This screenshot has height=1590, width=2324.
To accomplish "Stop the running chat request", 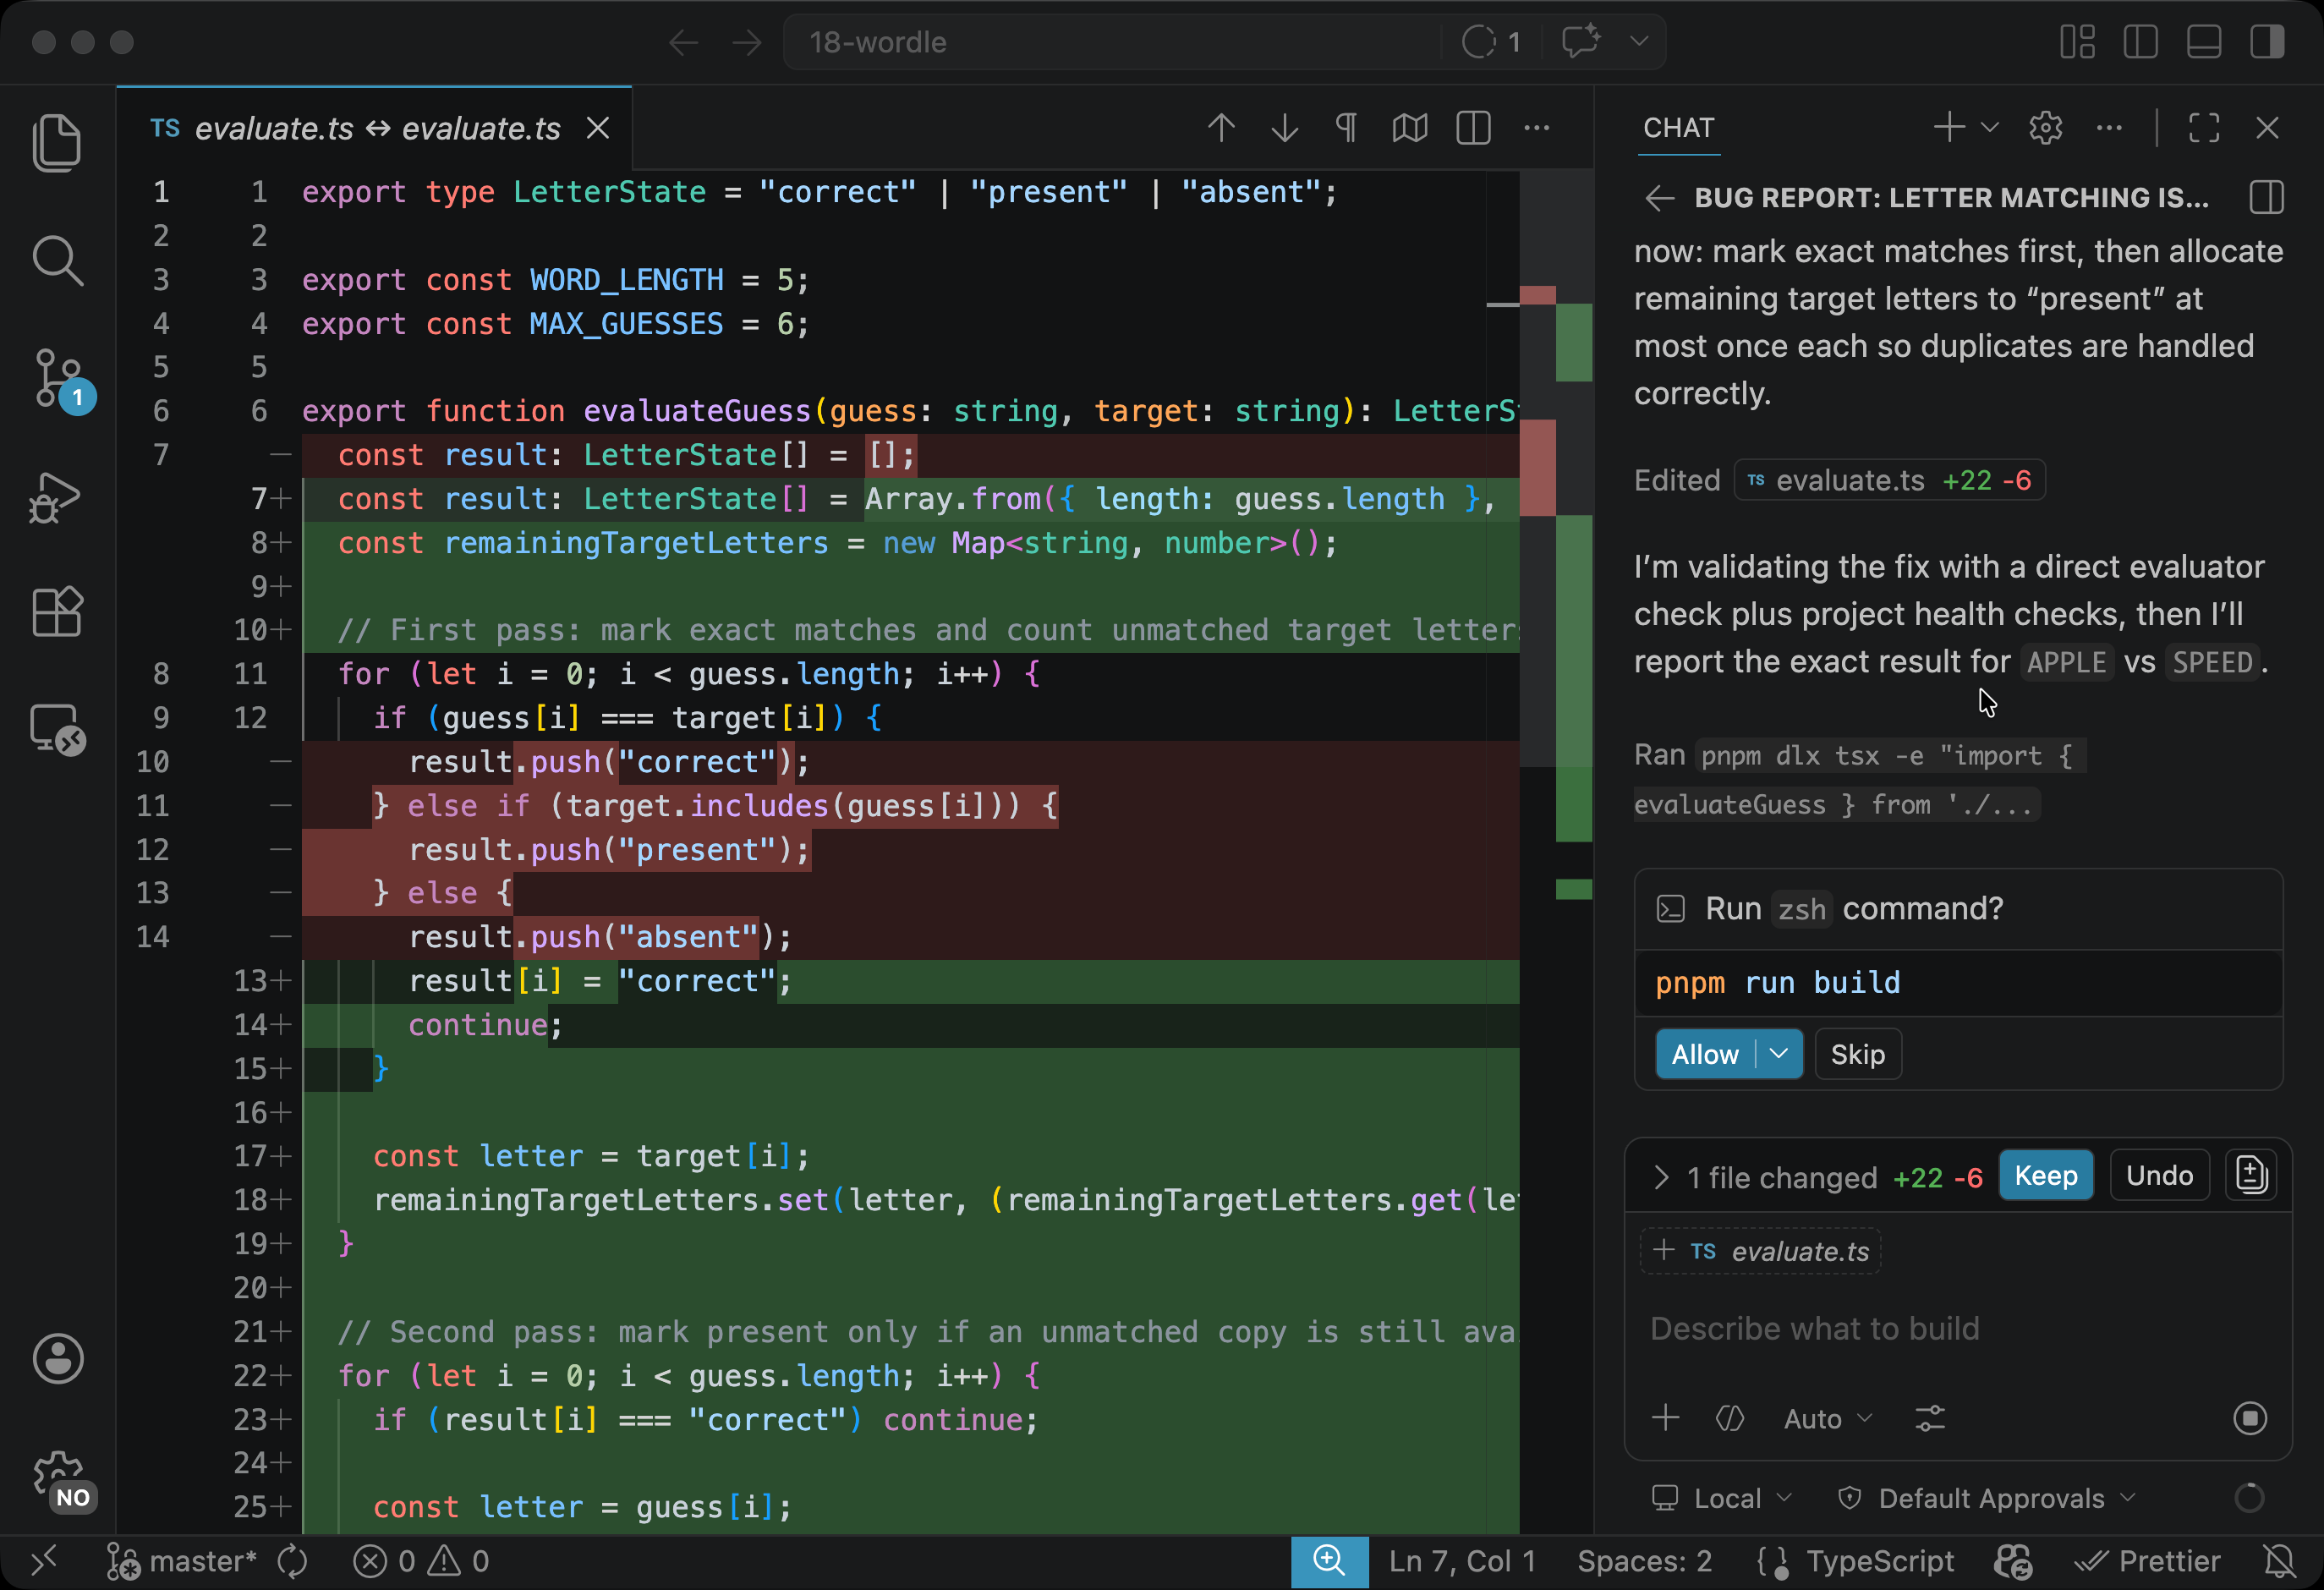I will coord(2250,1418).
